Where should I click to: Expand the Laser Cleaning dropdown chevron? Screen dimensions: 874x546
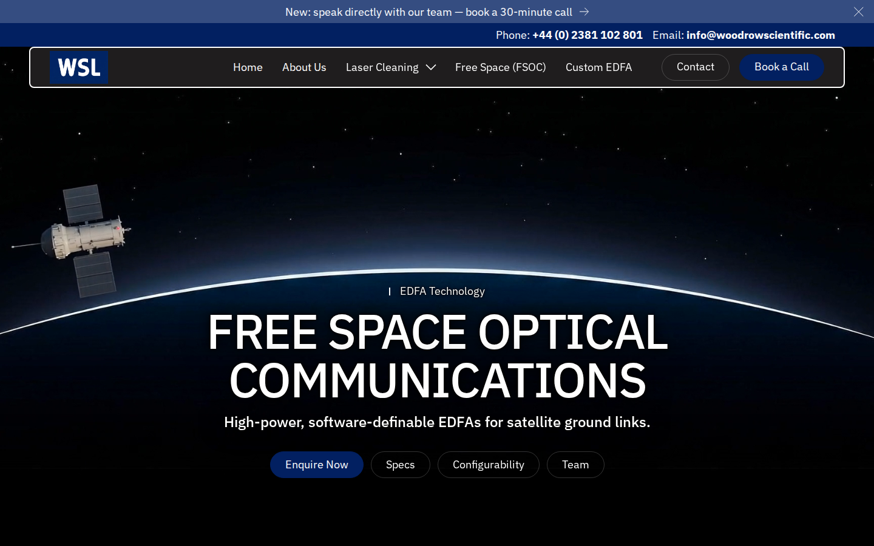point(431,67)
